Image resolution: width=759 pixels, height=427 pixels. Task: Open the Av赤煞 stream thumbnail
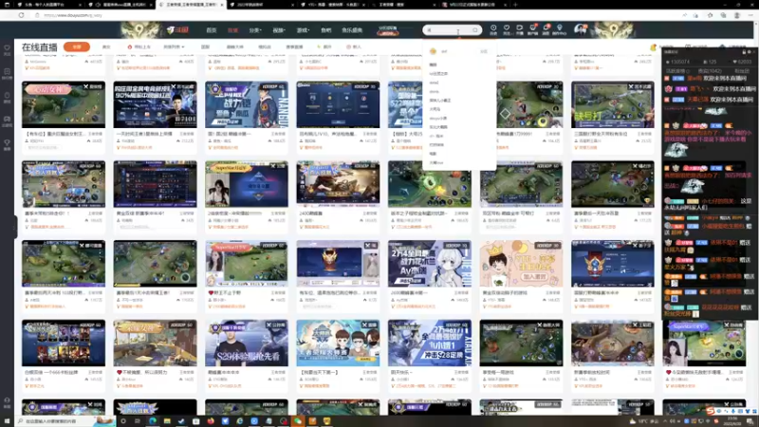430,264
